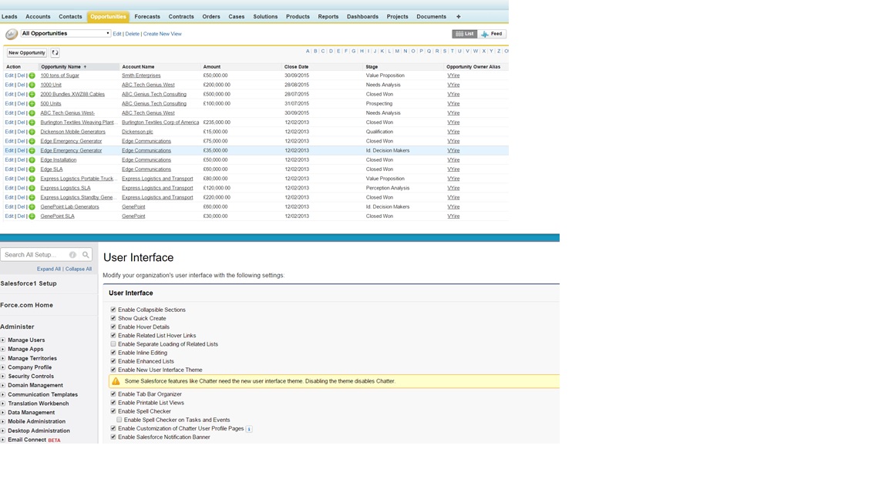This screenshot has height=499, width=888.
Task: Click the search magnifier in Setup search box
Action: (x=86, y=255)
